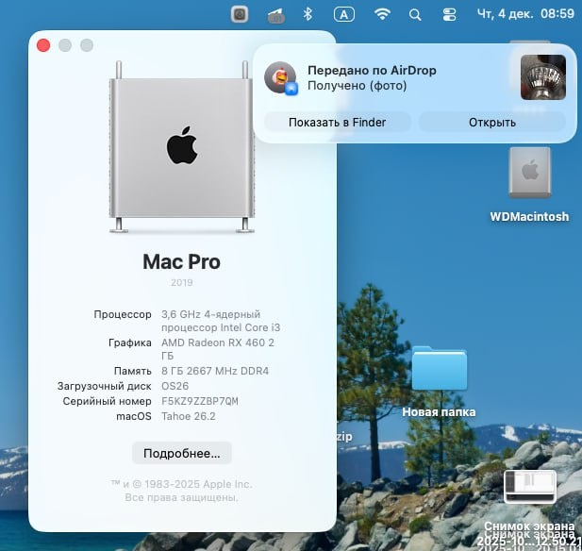This screenshot has height=551, width=582.
Task: Click the leftmost square menu bar icon
Action: pyautogui.click(x=240, y=14)
